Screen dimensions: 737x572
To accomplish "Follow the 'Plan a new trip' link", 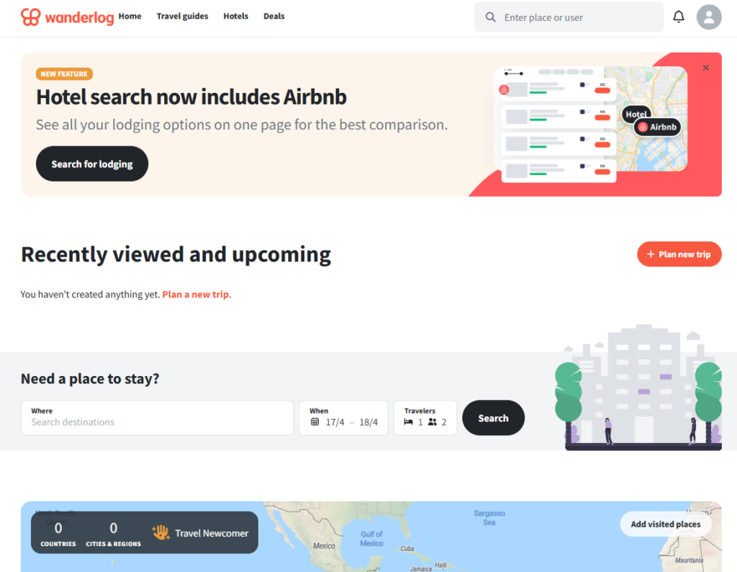I will tap(195, 295).
